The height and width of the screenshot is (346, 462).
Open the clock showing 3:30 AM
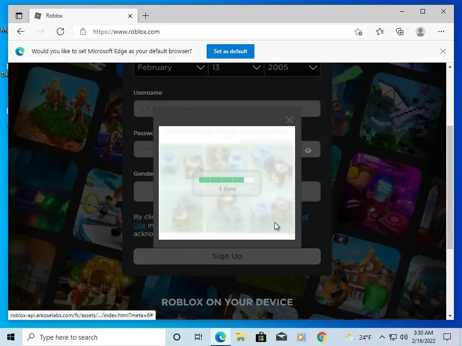423,337
